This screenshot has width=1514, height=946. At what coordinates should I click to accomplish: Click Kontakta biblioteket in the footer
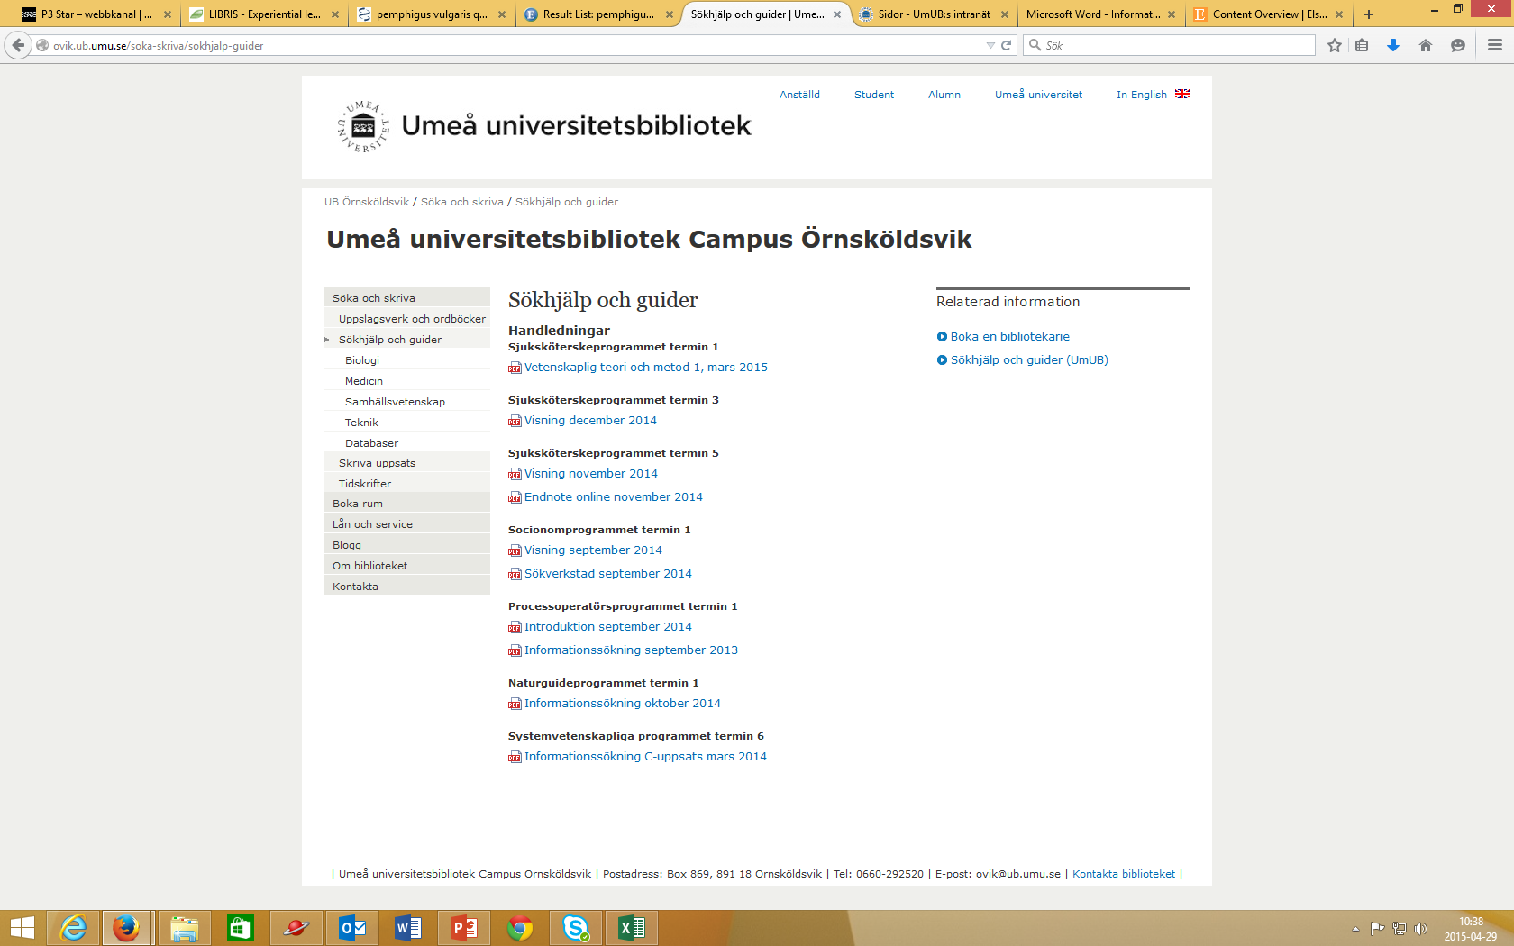[1124, 874]
